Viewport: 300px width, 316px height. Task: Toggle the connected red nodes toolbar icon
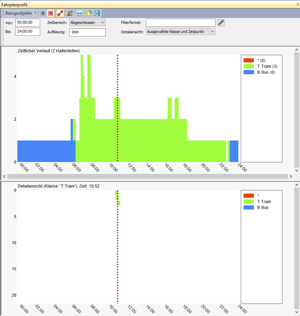(60, 13)
